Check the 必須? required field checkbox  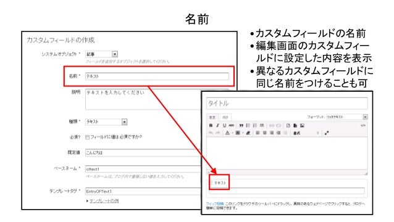pos(87,138)
